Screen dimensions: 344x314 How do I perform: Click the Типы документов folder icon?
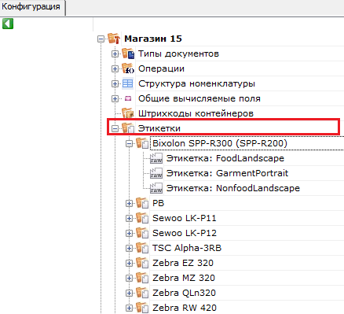pos(128,54)
